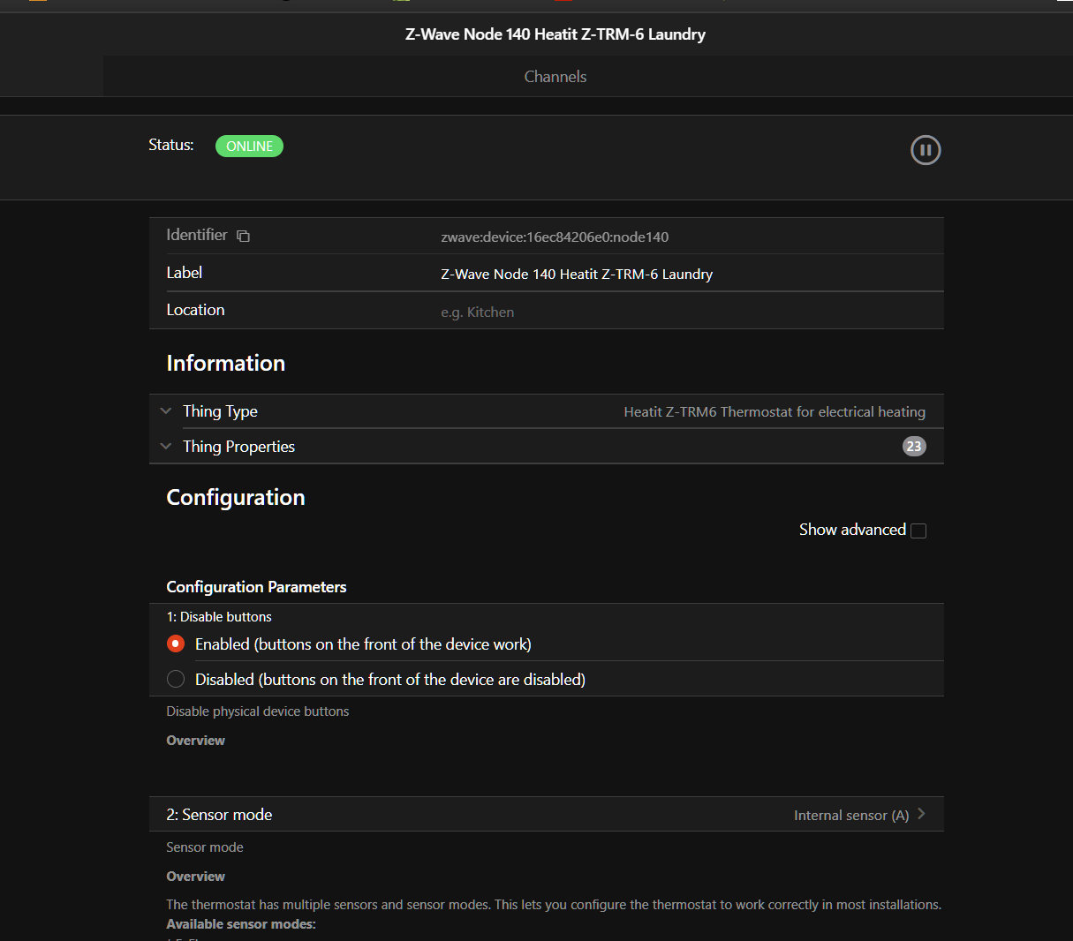Expand the Thing Type chevron
This screenshot has height=941, width=1073.
pos(166,411)
